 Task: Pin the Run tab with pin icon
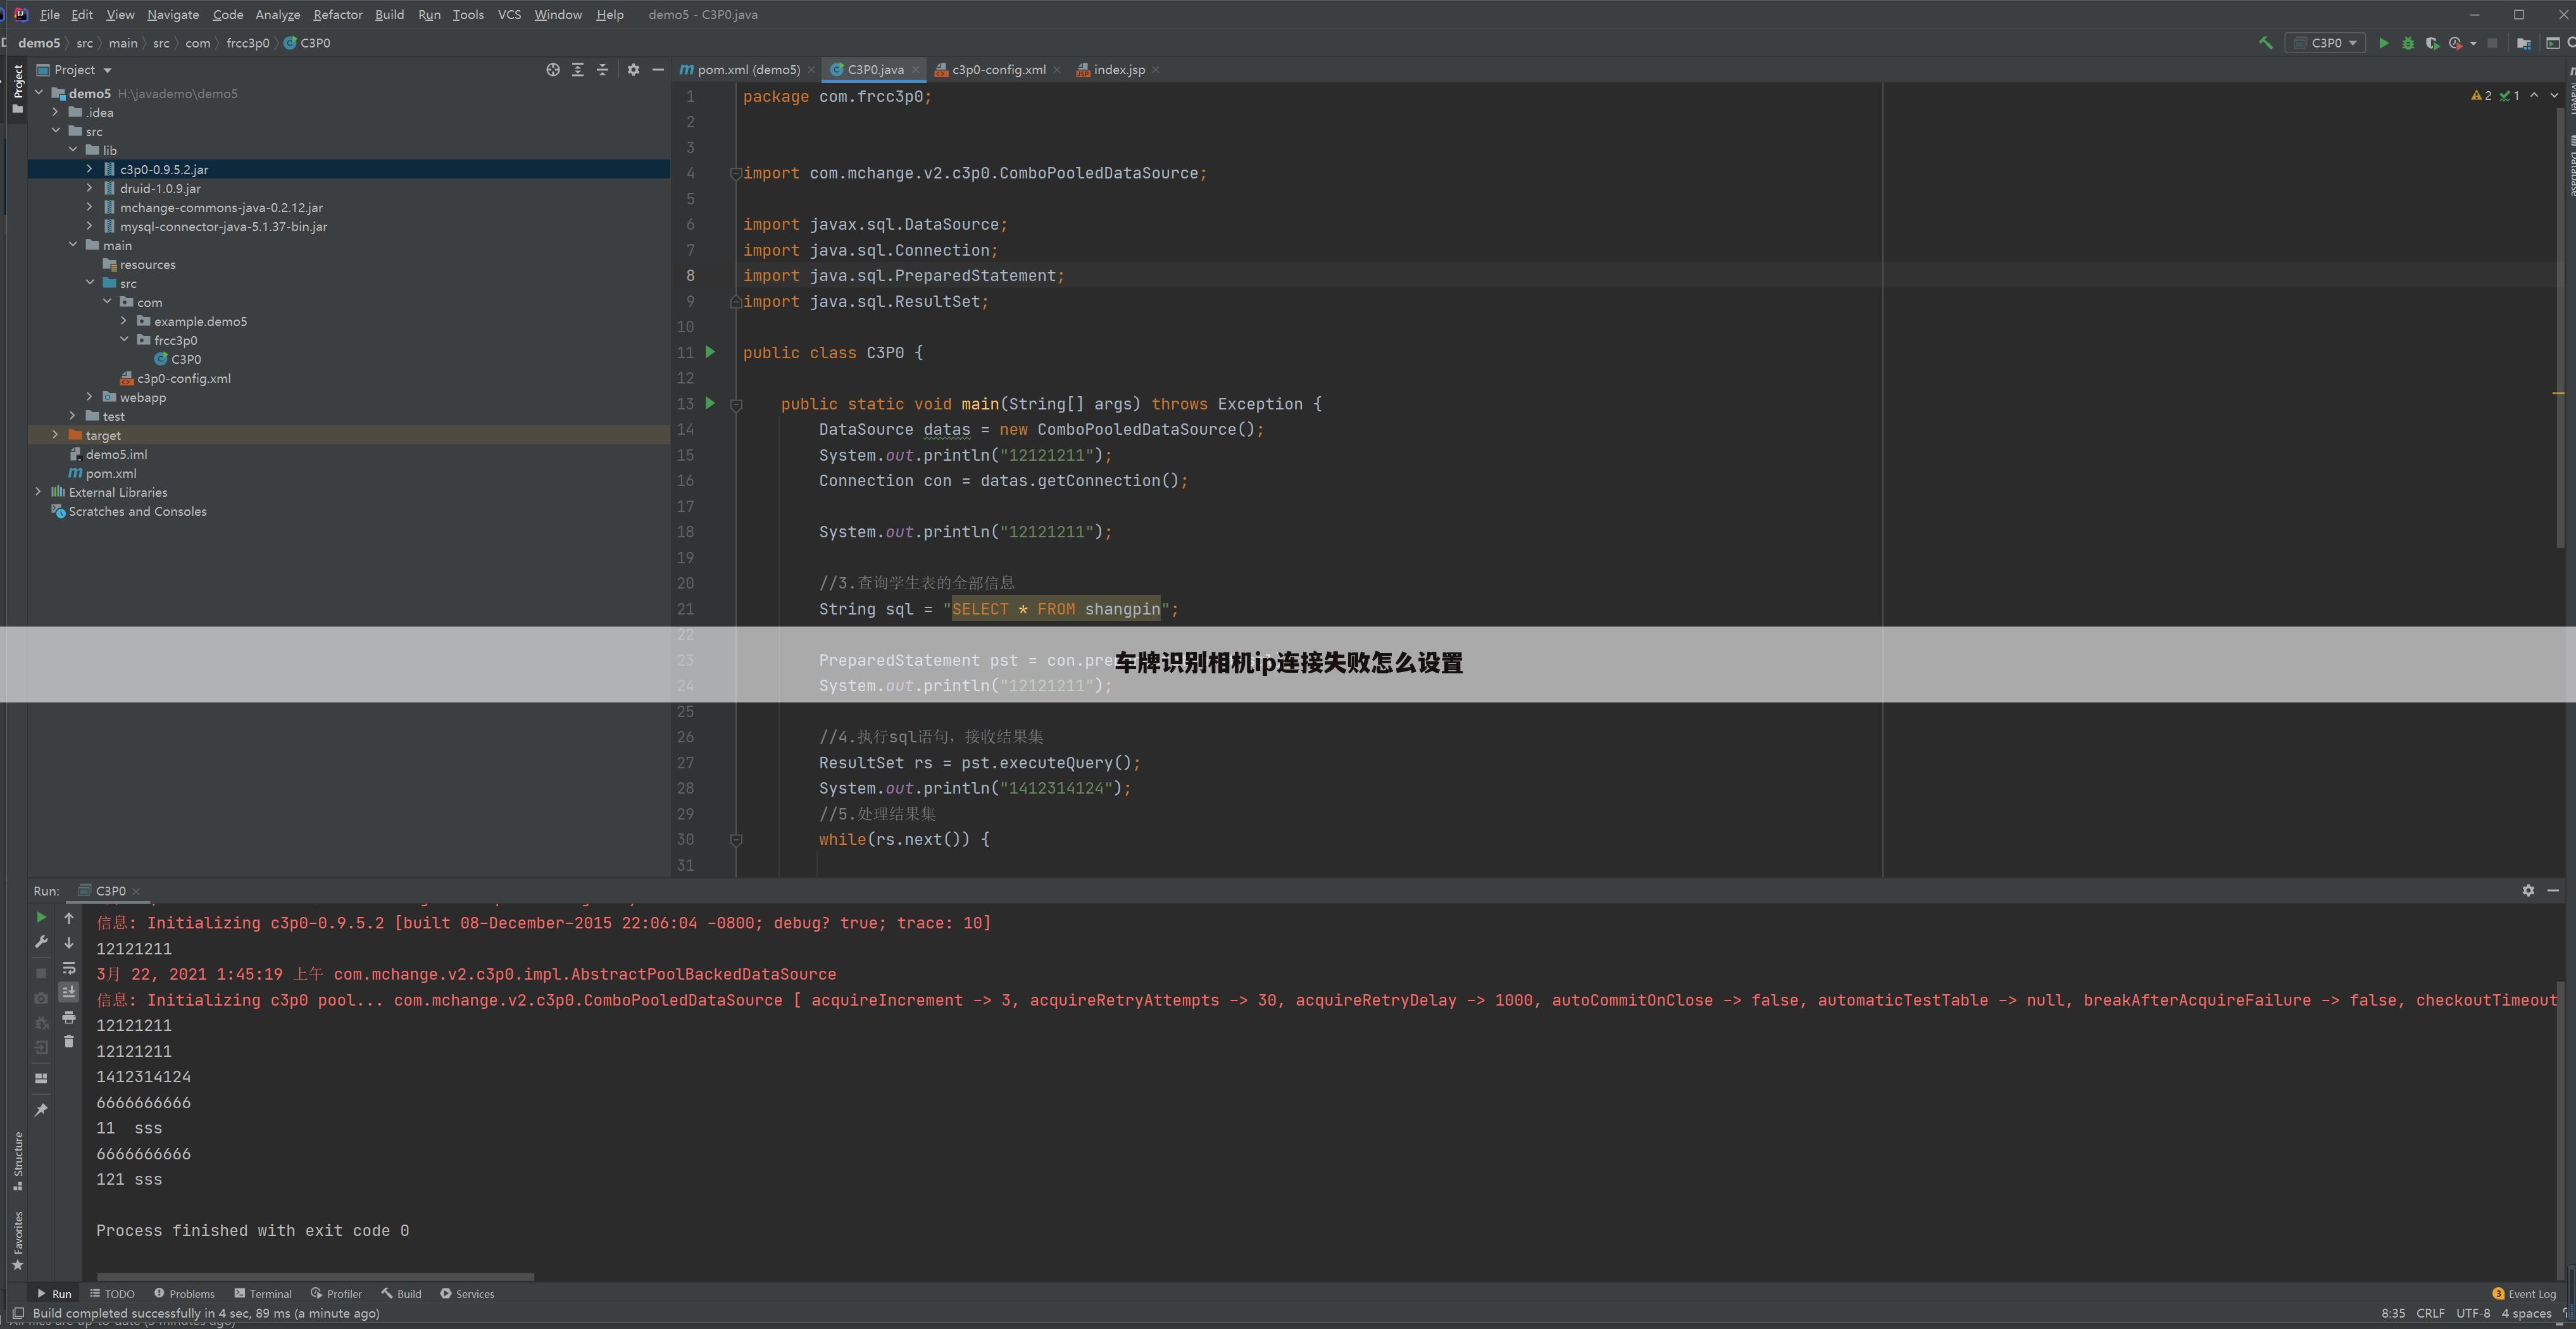(x=41, y=1110)
